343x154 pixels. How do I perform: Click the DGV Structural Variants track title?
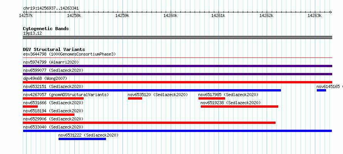click(54, 49)
